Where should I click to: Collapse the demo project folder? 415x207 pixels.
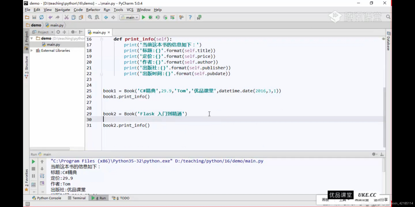click(x=32, y=38)
